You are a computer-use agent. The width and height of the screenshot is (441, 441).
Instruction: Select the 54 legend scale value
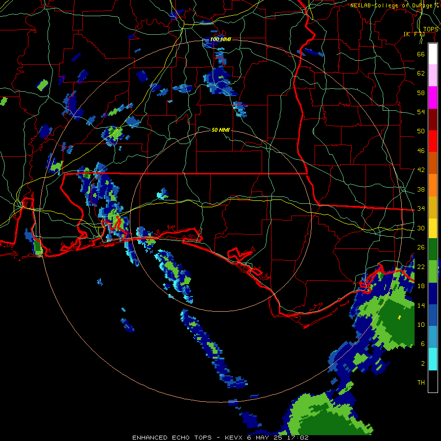pos(421,112)
